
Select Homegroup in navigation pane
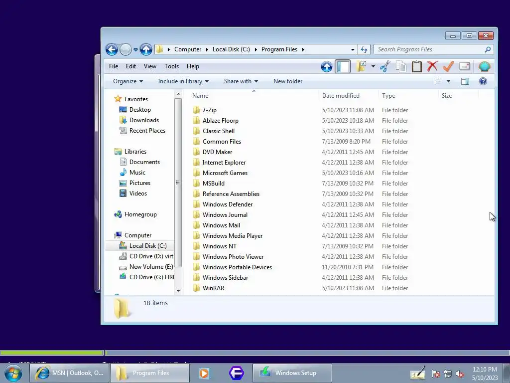pyautogui.click(x=140, y=214)
